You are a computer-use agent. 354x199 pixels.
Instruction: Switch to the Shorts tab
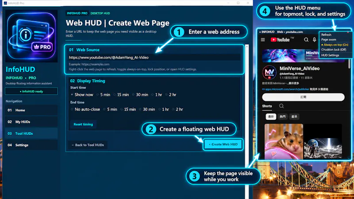pos(267,106)
